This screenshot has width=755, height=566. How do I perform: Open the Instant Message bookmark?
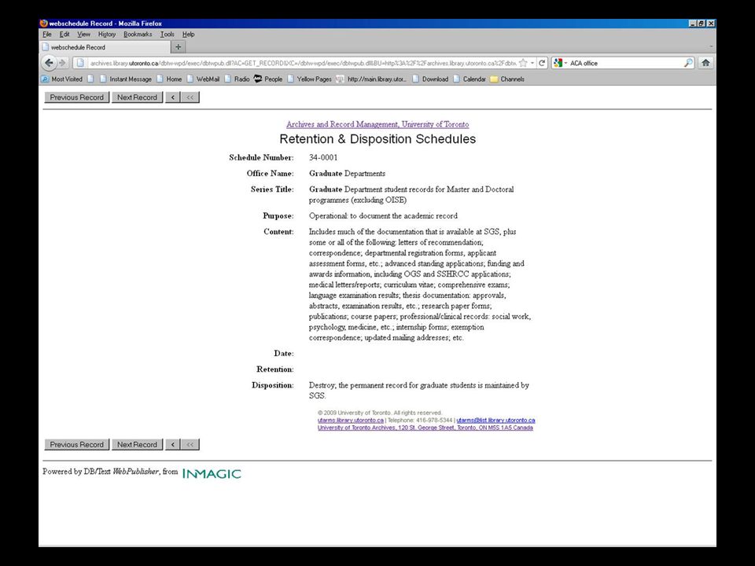click(x=125, y=79)
